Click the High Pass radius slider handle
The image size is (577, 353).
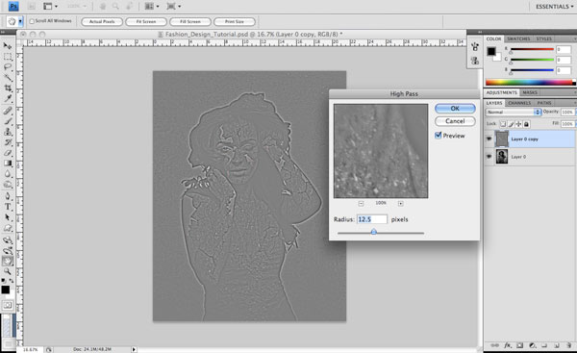click(373, 232)
